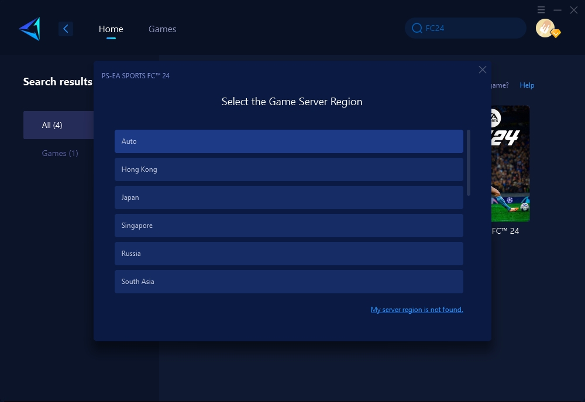Click the 'FC™ 24' game title text
This screenshot has width=585, height=402.
[505, 231]
